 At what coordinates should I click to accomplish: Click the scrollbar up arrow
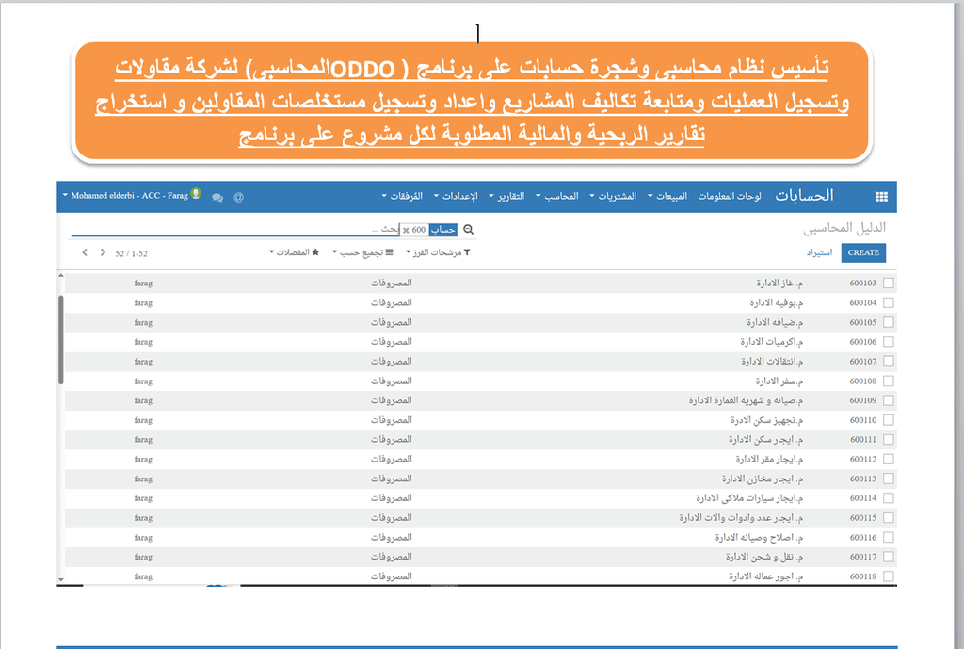pyautogui.click(x=61, y=276)
